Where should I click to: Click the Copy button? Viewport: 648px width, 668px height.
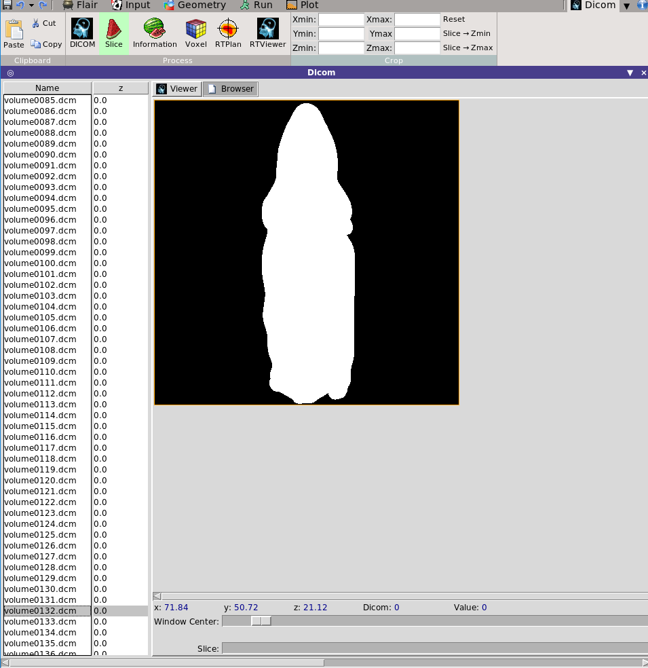pos(46,44)
